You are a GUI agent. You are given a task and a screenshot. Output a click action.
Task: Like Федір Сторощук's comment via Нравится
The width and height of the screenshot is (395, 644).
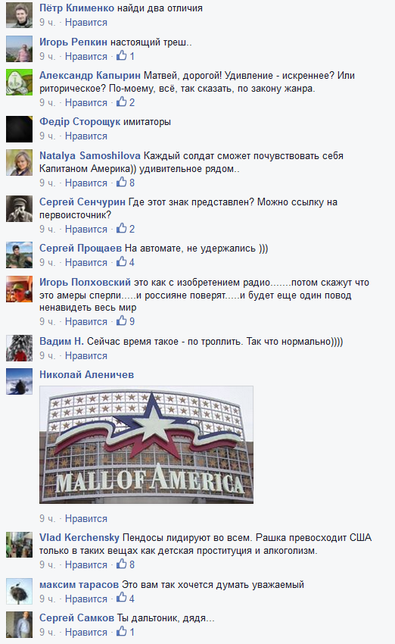tap(86, 136)
